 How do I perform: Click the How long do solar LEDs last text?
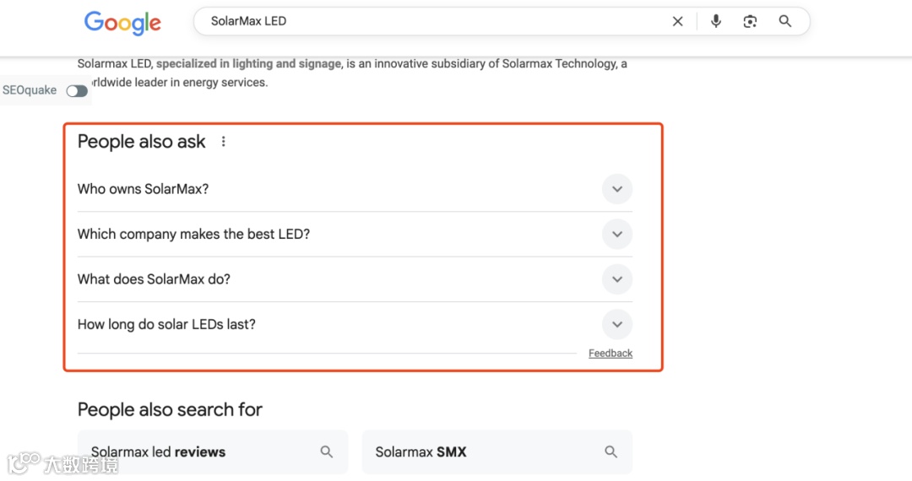[x=166, y=324]
